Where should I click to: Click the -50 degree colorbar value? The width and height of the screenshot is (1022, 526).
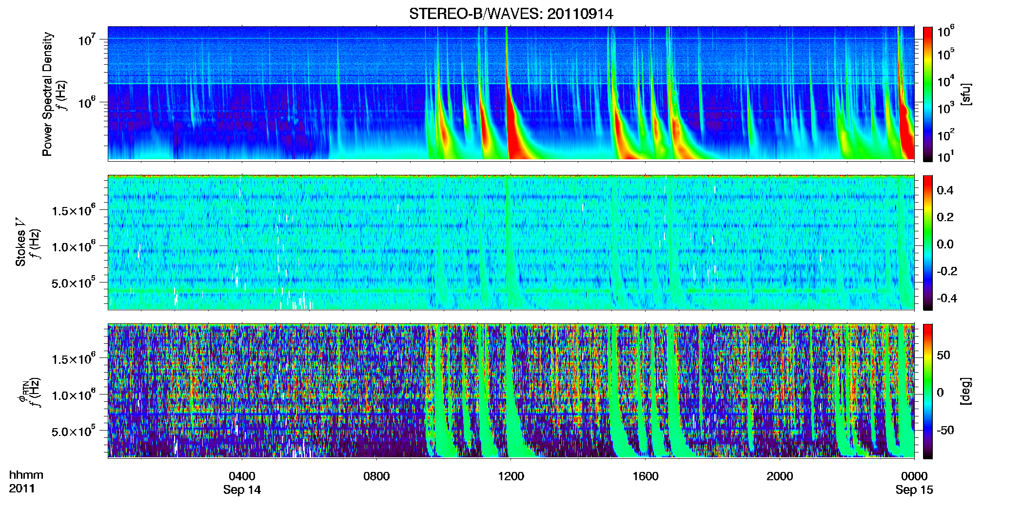[945, 430]
